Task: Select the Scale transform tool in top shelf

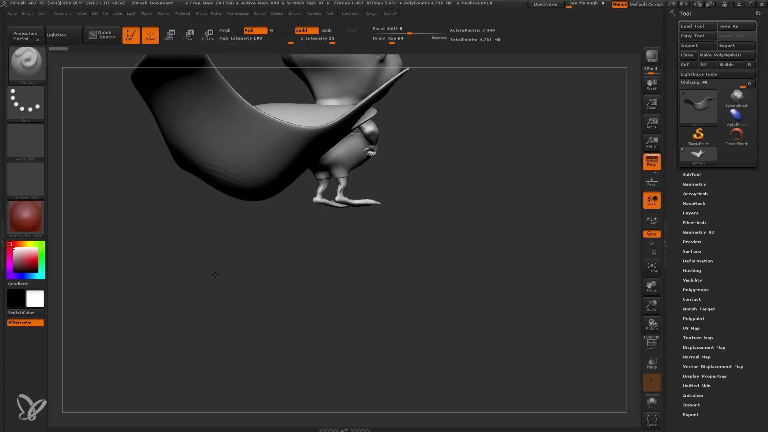Action: [x=188, y=35]
